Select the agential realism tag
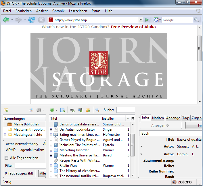Screen dimensions: 203x186 coord(32,150)
